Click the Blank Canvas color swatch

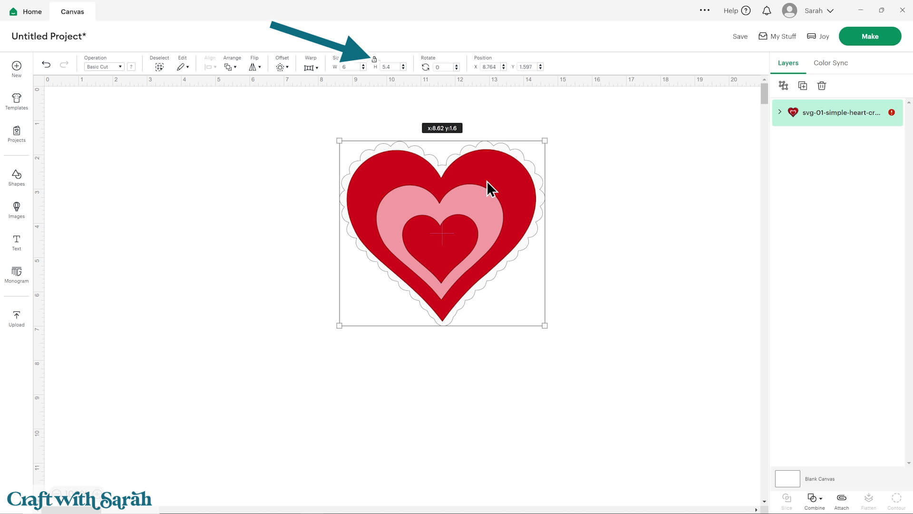point(787,479)
